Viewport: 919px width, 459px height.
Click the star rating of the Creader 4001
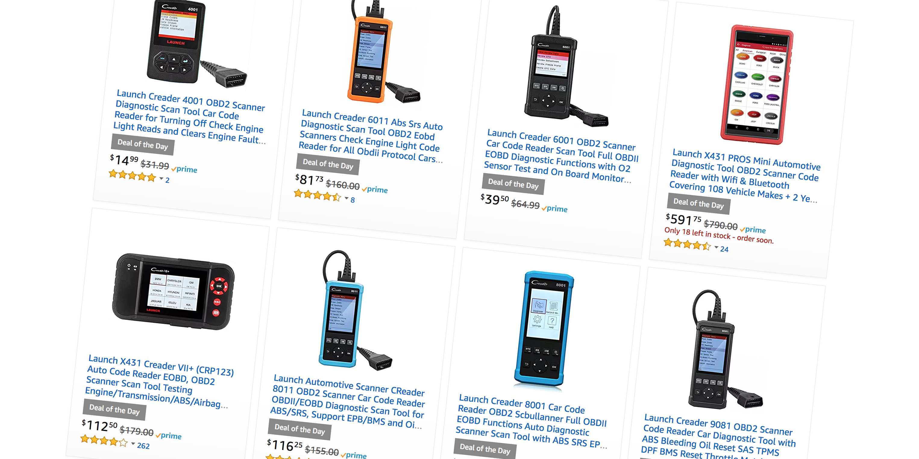point(132,175)
